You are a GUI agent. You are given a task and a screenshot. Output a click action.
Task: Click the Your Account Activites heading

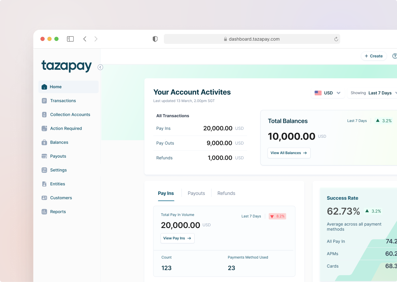tap(192, 92)
